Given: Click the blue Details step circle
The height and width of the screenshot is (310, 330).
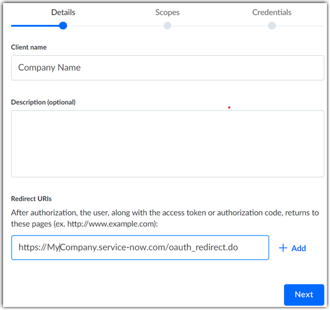Looking at the screenshot, I should tap(63, 25).
